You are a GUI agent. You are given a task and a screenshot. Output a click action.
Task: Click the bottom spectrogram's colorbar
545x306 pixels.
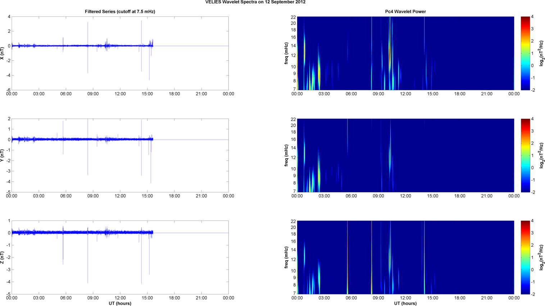(x=525, y=257)
